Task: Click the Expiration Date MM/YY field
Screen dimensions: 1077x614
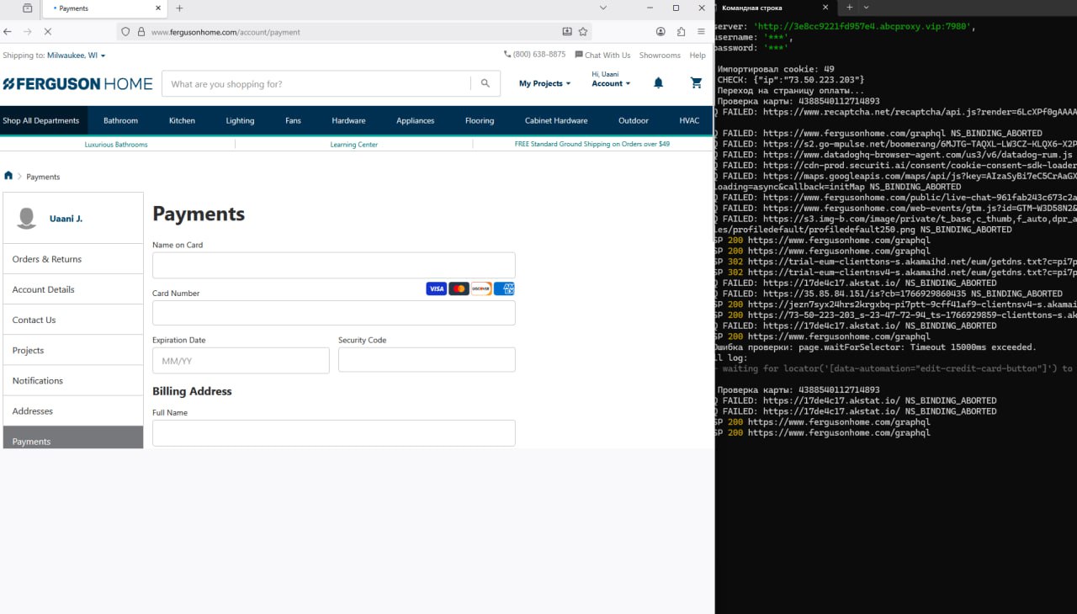Action: coord(241,361)
